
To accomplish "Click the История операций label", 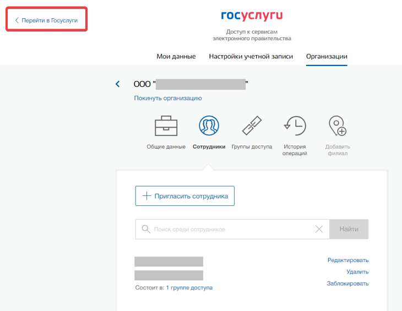I will tap(295, 150).
